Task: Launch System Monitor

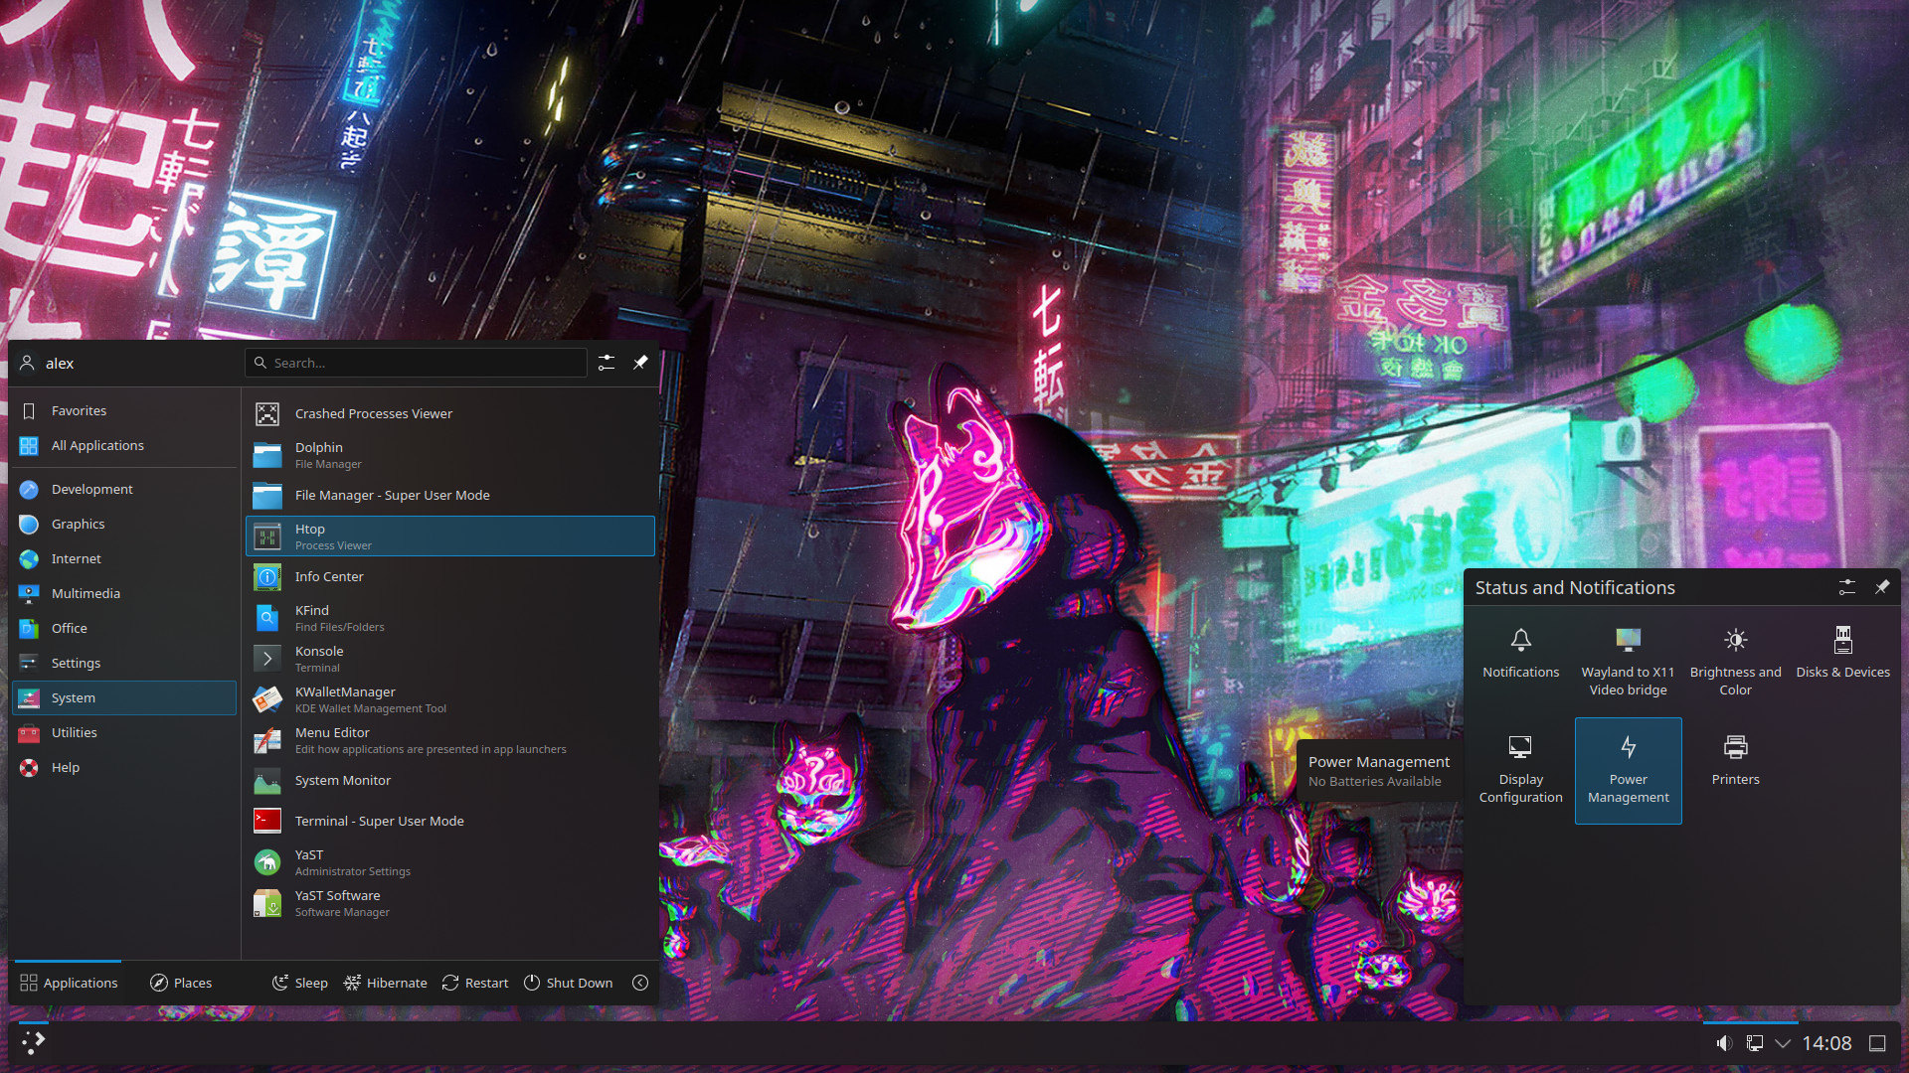Action: click(449, 781)
